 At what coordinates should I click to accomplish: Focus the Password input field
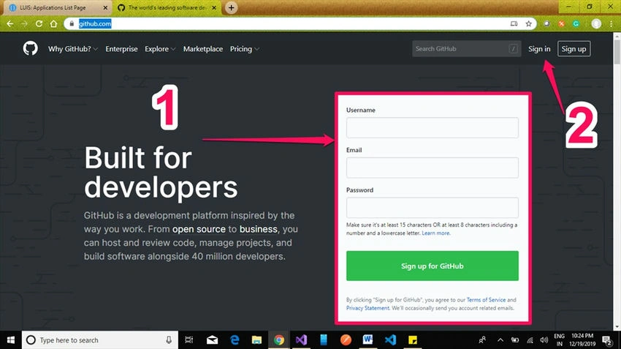pyautogui.click(x=432, y=208)
